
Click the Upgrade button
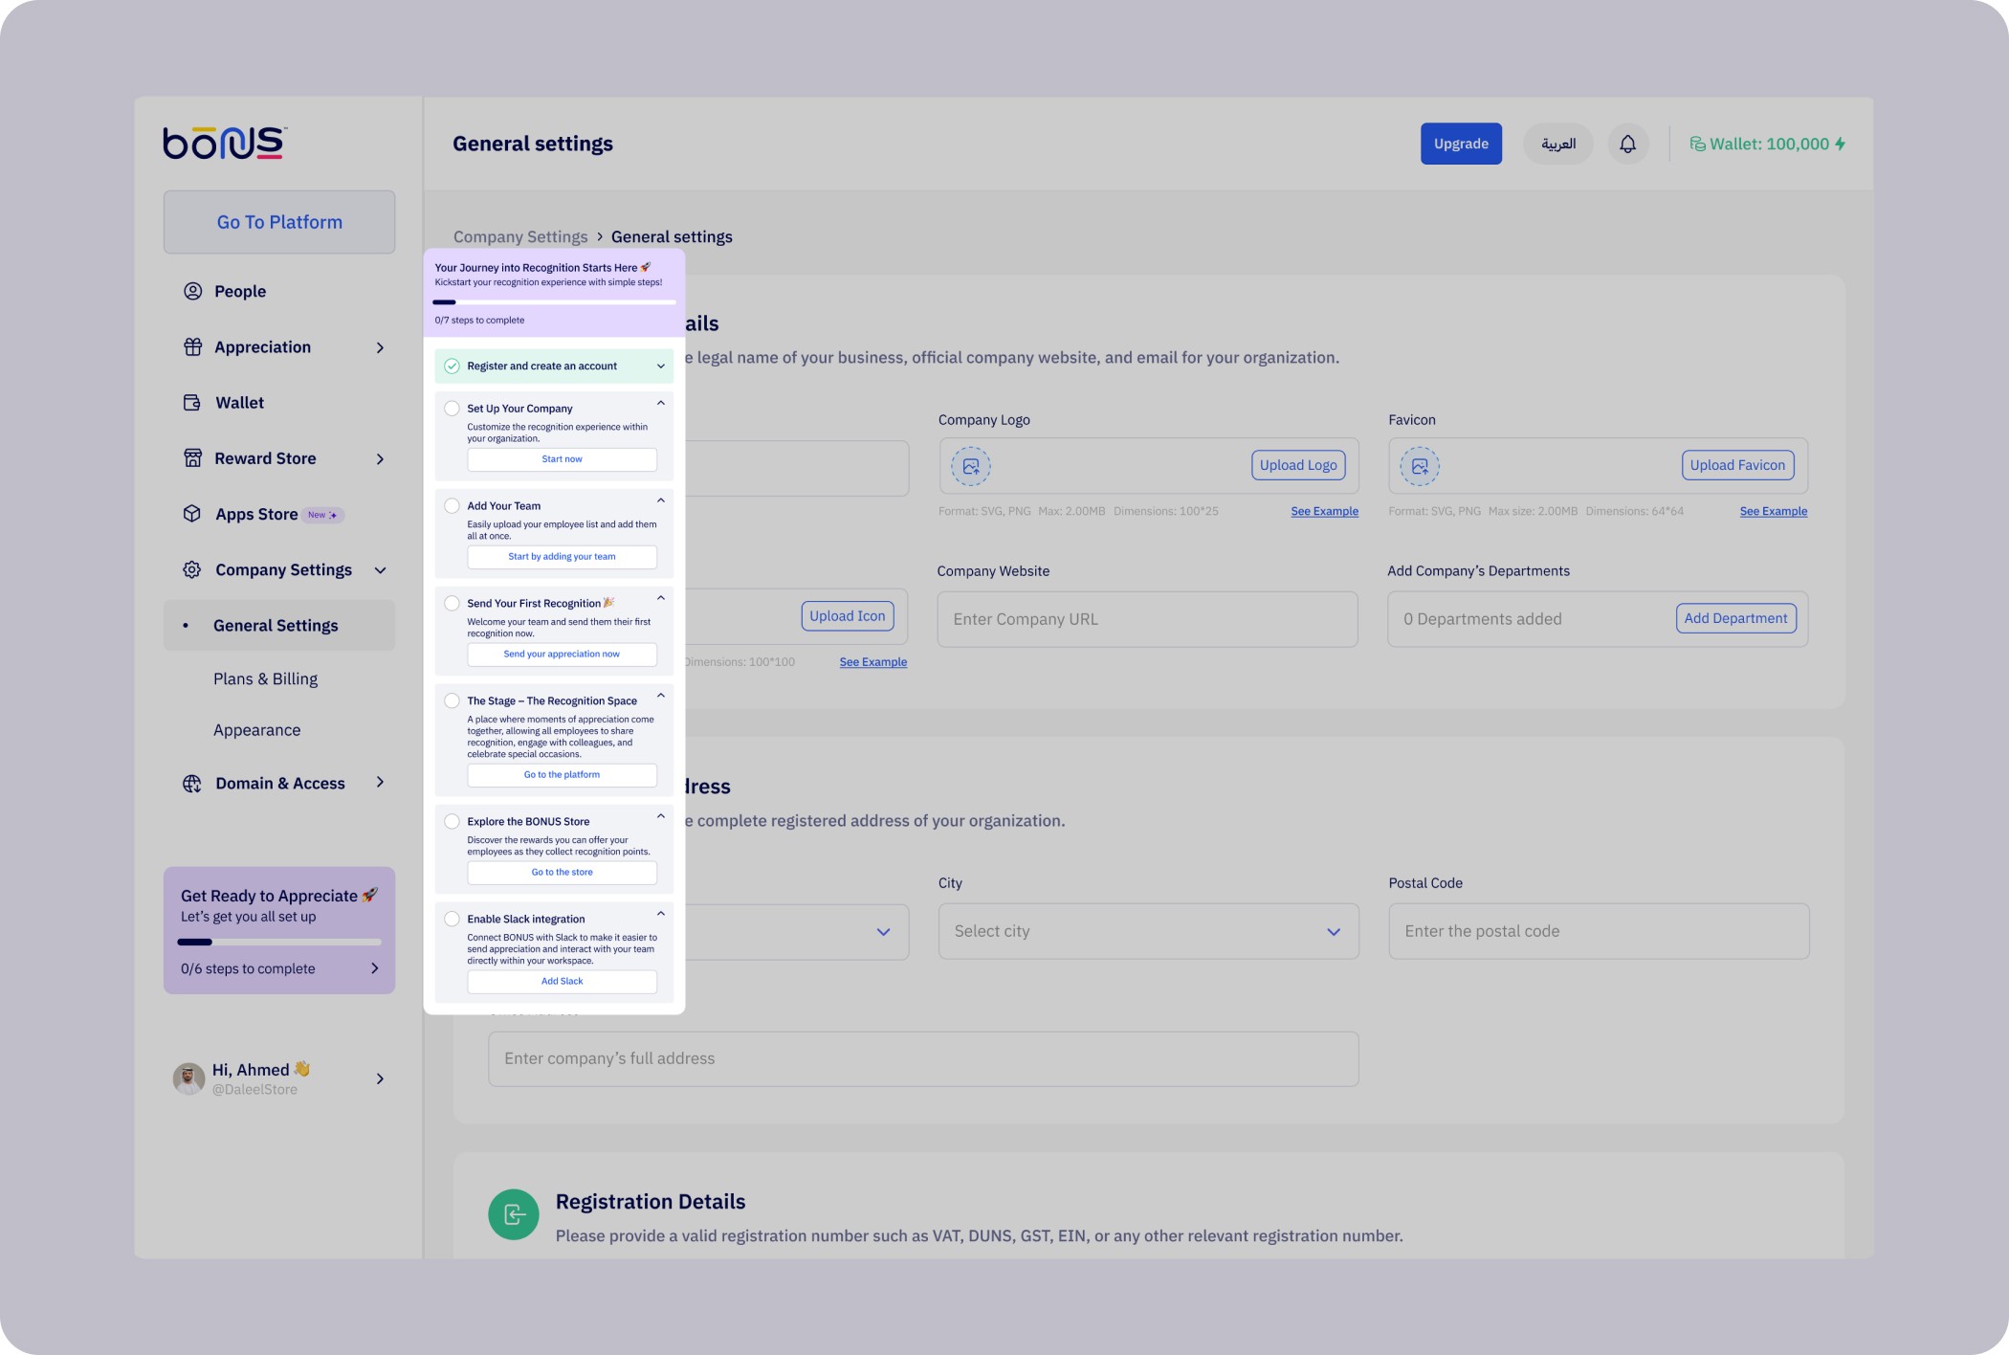point(1460,144)
